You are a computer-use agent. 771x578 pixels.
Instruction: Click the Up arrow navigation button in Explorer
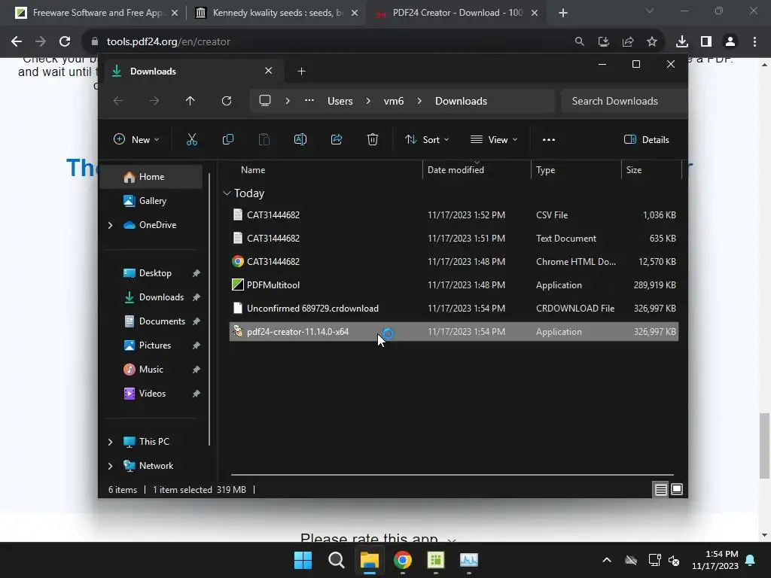190,101
